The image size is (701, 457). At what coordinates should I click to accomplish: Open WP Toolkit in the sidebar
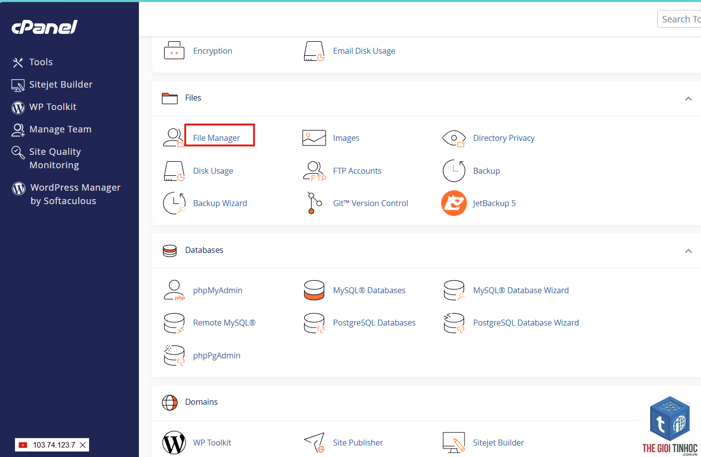(53, 107)
